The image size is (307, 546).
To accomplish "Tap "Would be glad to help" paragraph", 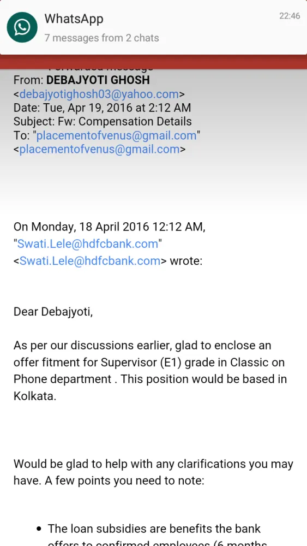I will 153,472.
